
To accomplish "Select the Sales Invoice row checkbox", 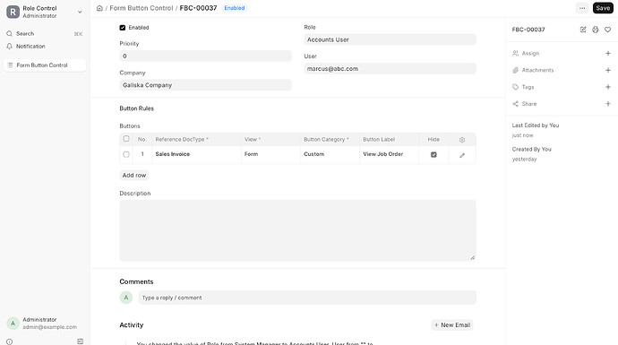I will [126, 154].
